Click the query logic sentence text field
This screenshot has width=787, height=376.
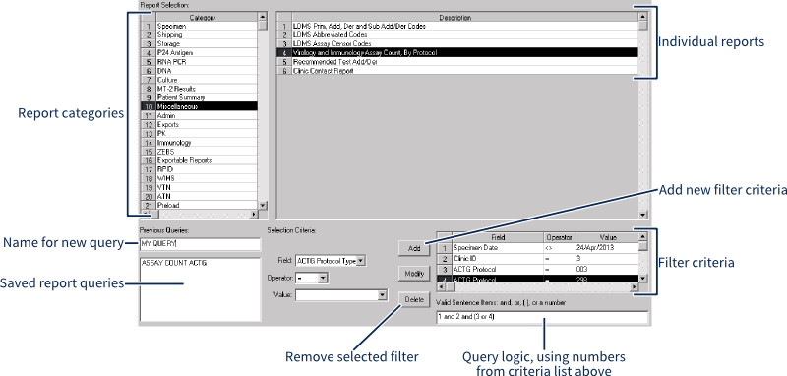[x=542, y=317]
